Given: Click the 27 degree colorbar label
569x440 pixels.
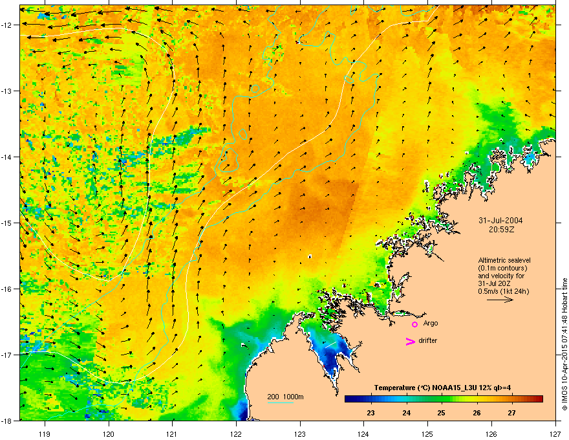Looking at the screenshot, I should point(511,413).
